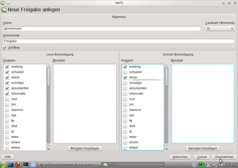Uncheck sonstige in Lese-Berechtigung groups
The width and height of the screenshot is (238, 168).
tap(7, 83)
